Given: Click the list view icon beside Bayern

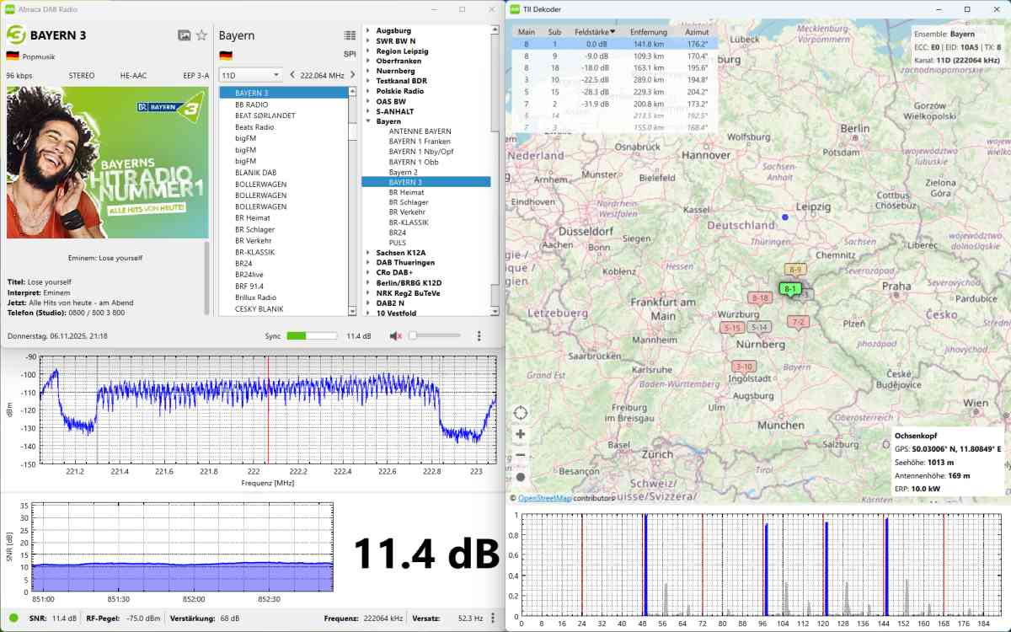Looking at the screenshot, I should click(350, 35).
